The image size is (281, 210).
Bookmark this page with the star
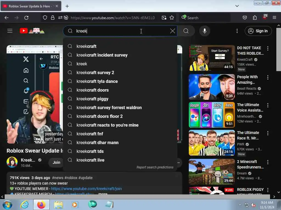click(172, 18)
